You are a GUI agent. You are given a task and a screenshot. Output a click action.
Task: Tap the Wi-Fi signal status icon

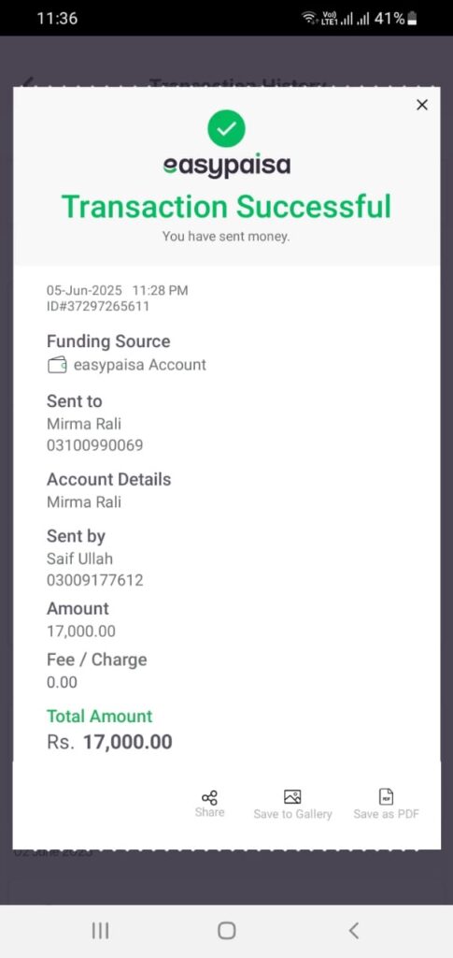[x=309, y=19]
